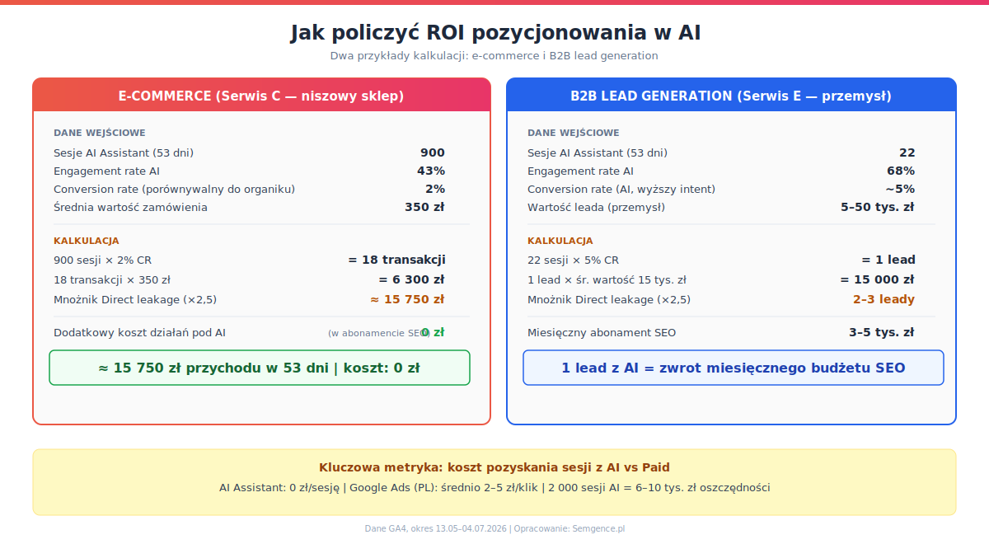Click 'Conversion rate (AI, wyższy intent)' label
Screen dimensions: 989x544
pos(621,189)
